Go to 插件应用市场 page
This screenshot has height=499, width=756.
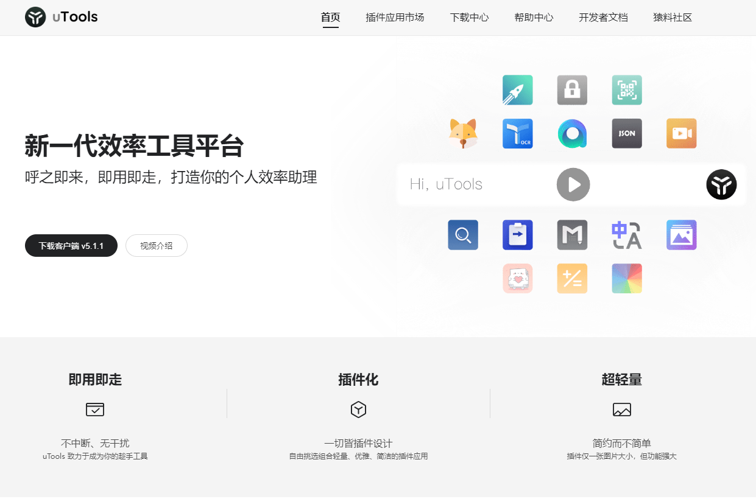tap(395, 18)
